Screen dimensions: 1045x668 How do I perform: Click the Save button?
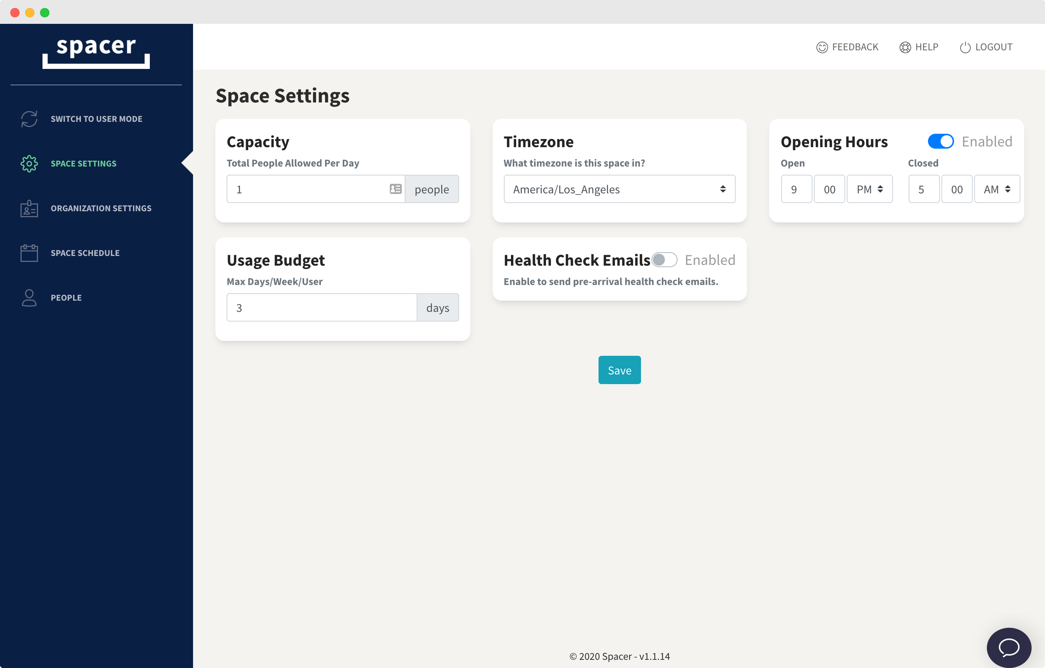coord(619,370)
